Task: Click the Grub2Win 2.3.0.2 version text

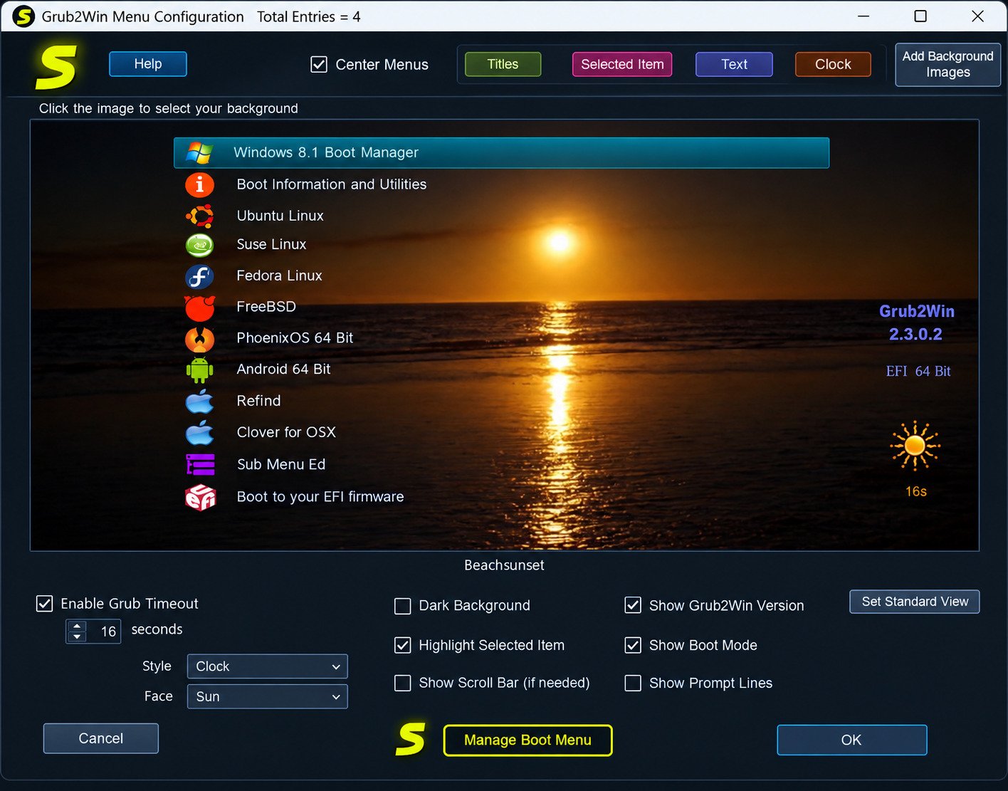Action: pos(916,323)
